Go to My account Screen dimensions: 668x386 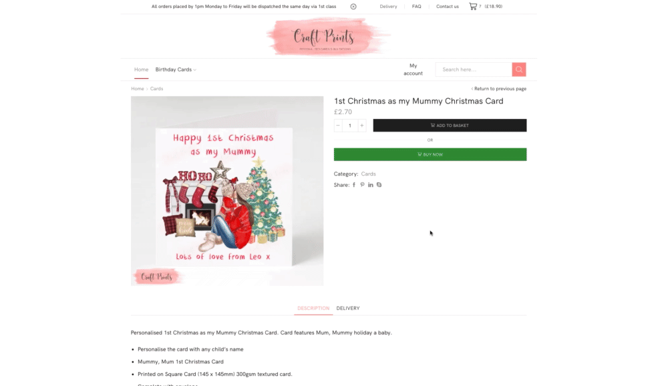[413, 69]
